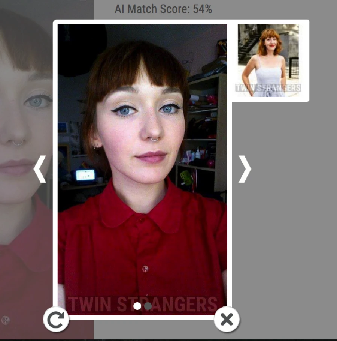337x341 pixels.
Task: Go to previous photo with left arrow
Action: point(40,169)
